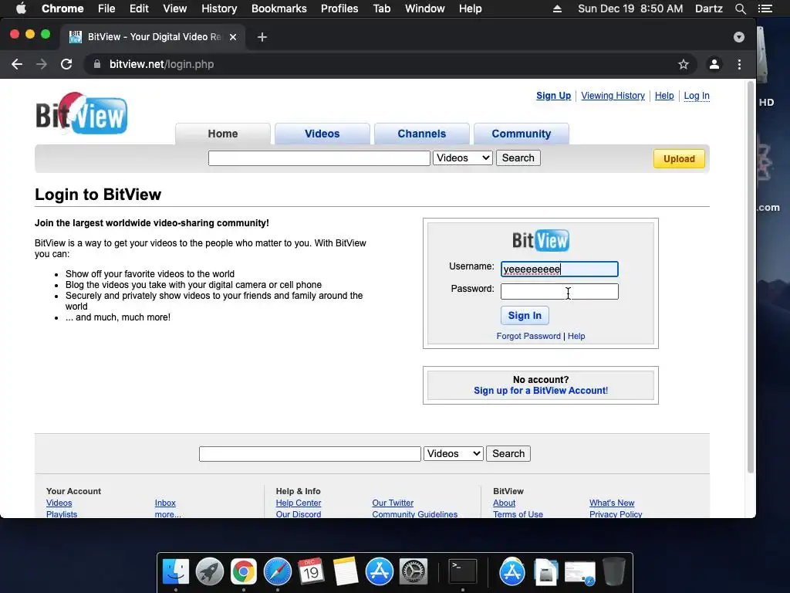The width and height of the screenshot is (790, 593).
Task: Focus the Username field
Action: (x=559, y=269)
